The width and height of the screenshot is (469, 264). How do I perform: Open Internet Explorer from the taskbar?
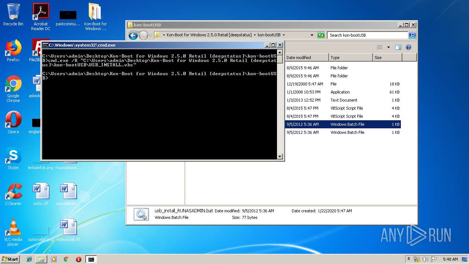pos(29,259)
